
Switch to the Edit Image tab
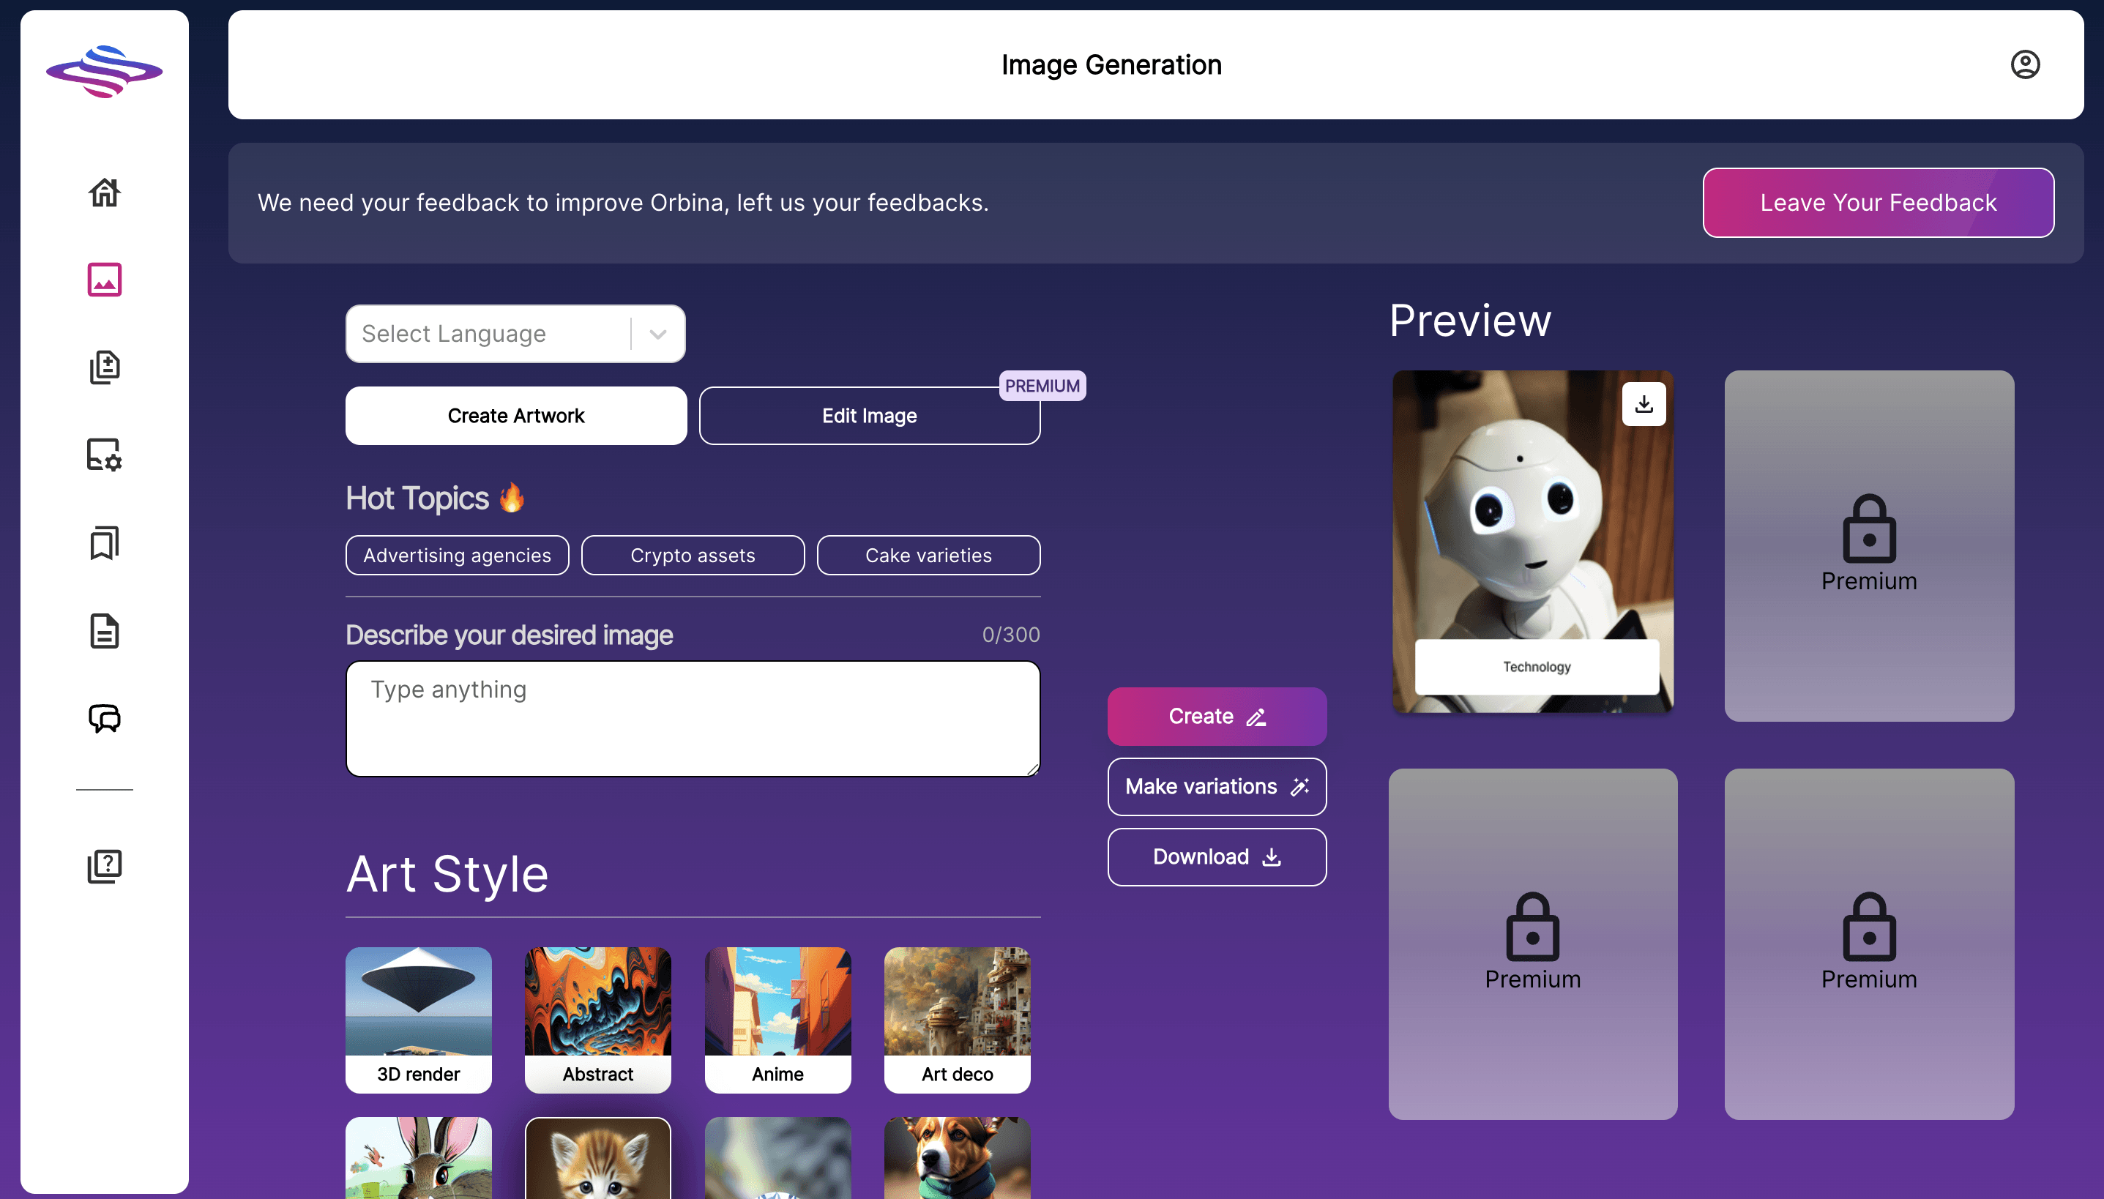pos(869,416)
